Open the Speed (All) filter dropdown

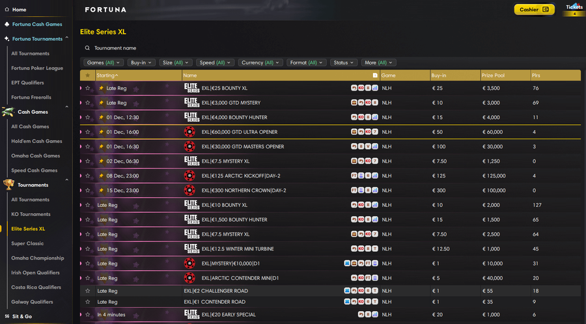point(215,62)
